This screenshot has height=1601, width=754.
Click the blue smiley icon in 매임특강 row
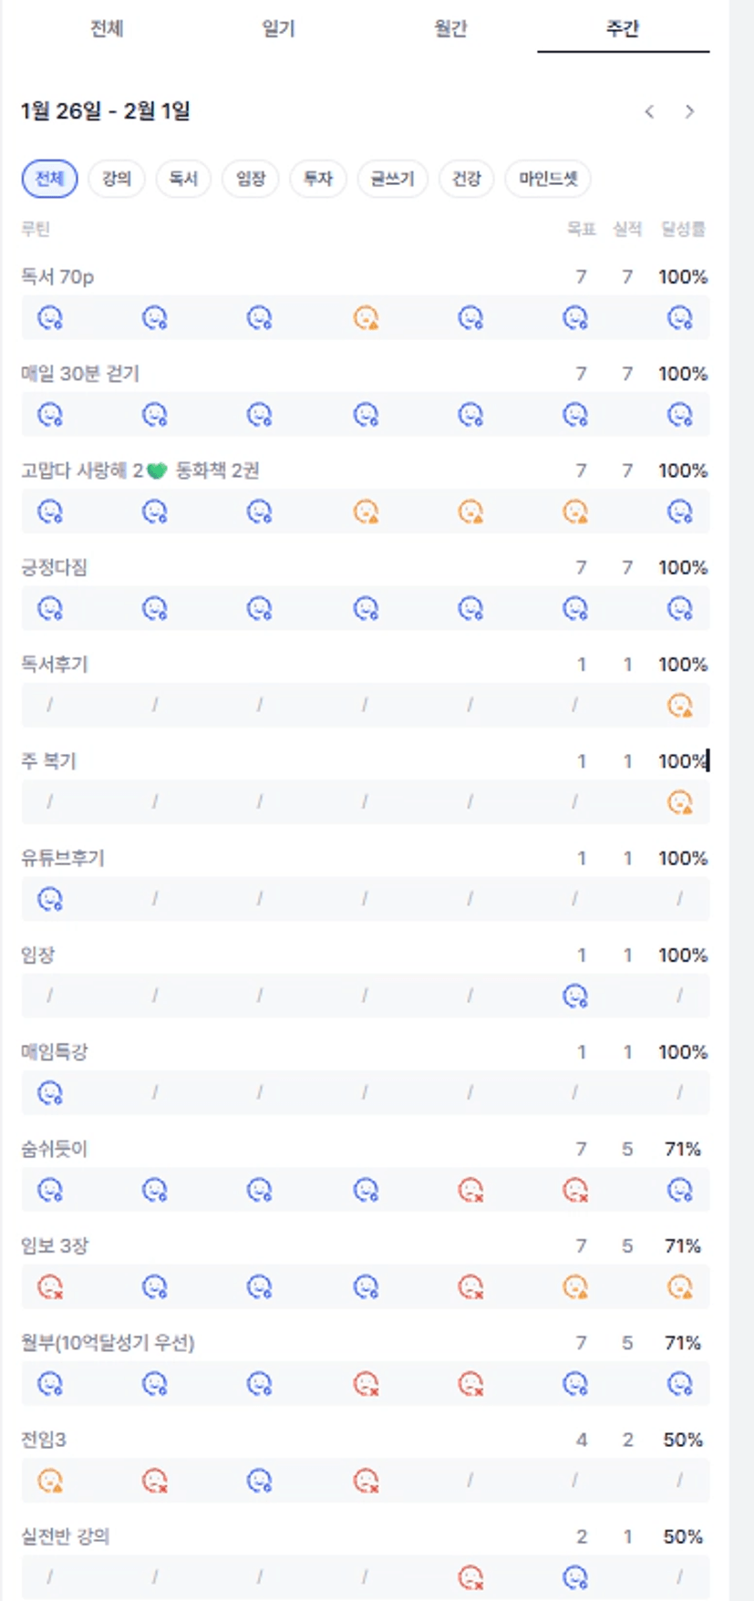[50, 1093]
